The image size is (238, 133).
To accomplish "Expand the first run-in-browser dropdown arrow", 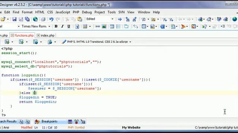I will point(12,42).
